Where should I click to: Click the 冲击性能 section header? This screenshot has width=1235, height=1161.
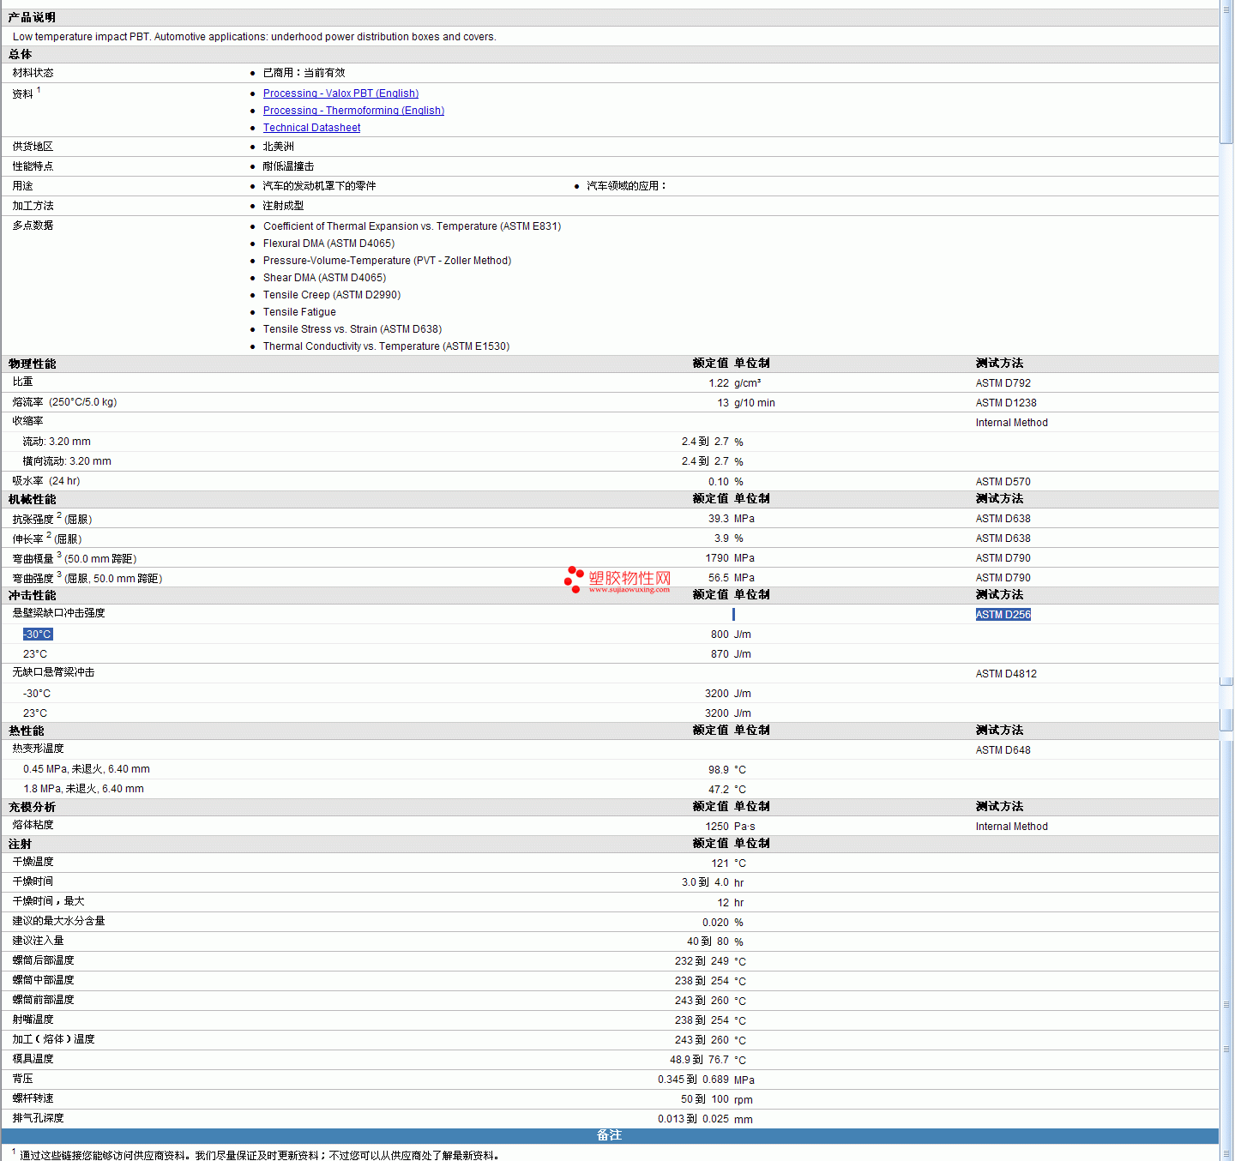[x=33, y=595]
